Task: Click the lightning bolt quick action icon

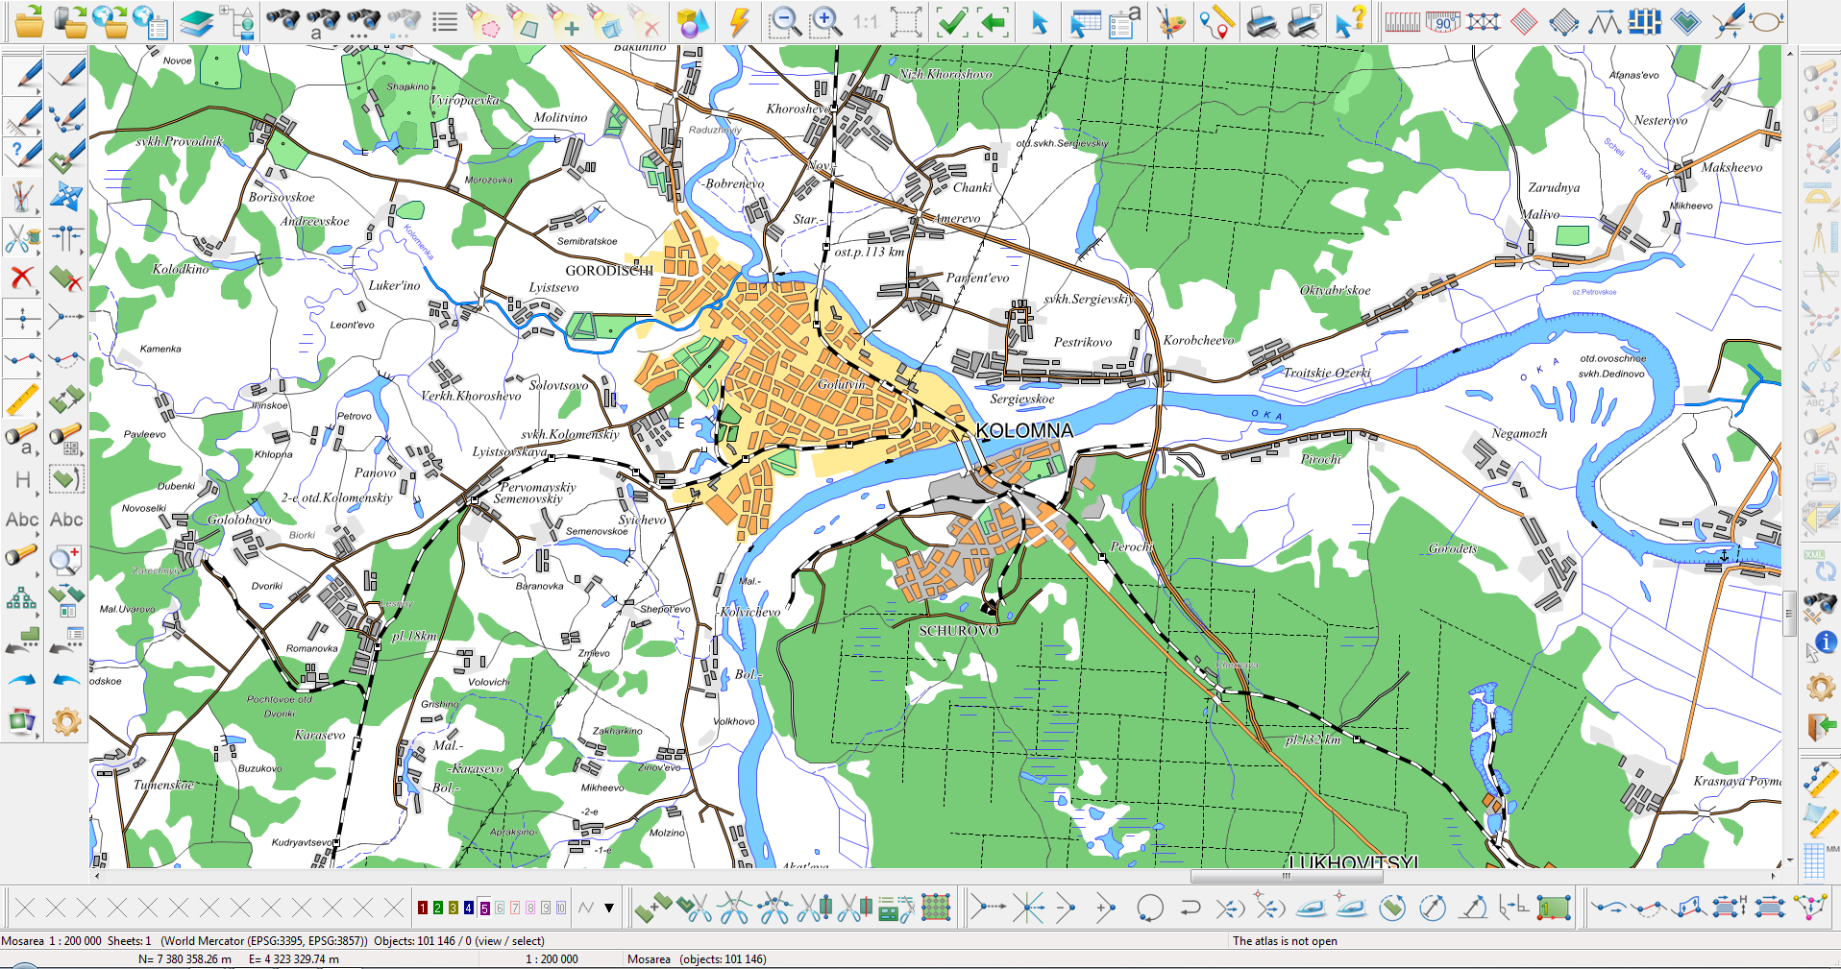Action: pos(739,22)
